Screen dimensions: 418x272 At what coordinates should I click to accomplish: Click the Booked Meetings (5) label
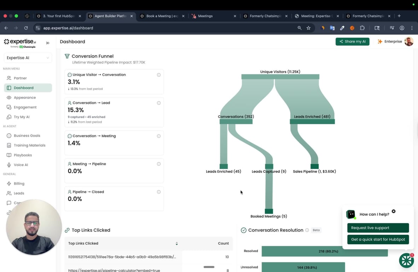pos(269,216)
